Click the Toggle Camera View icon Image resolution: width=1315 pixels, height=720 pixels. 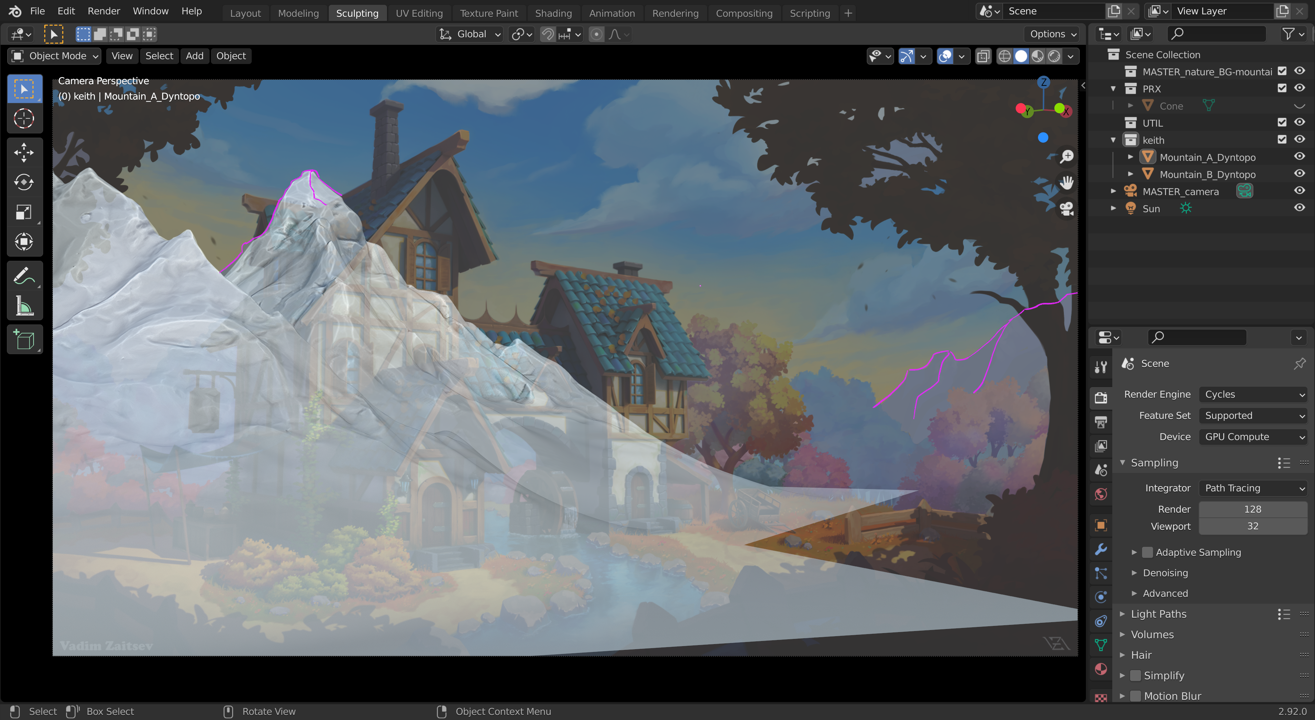[1066, 209]
